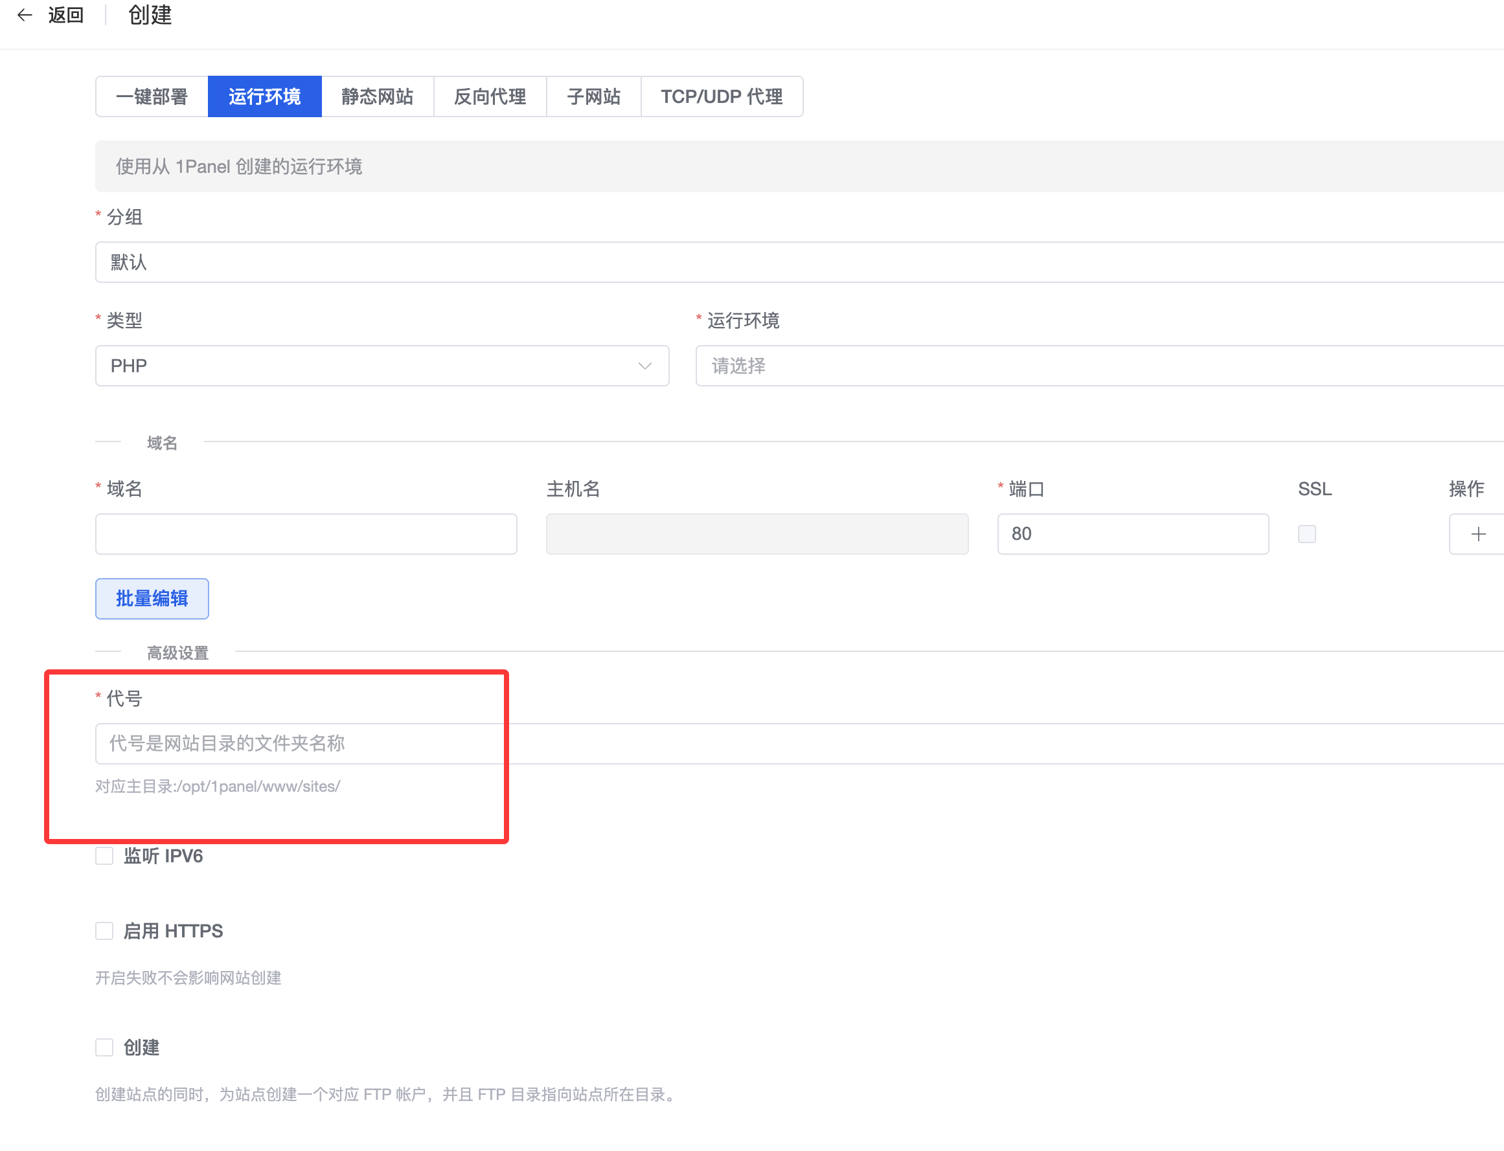Screen dimensions: 1504x1151
Task: Open the 类型 PHP dropdown chevron
Action: coord(644,366)
